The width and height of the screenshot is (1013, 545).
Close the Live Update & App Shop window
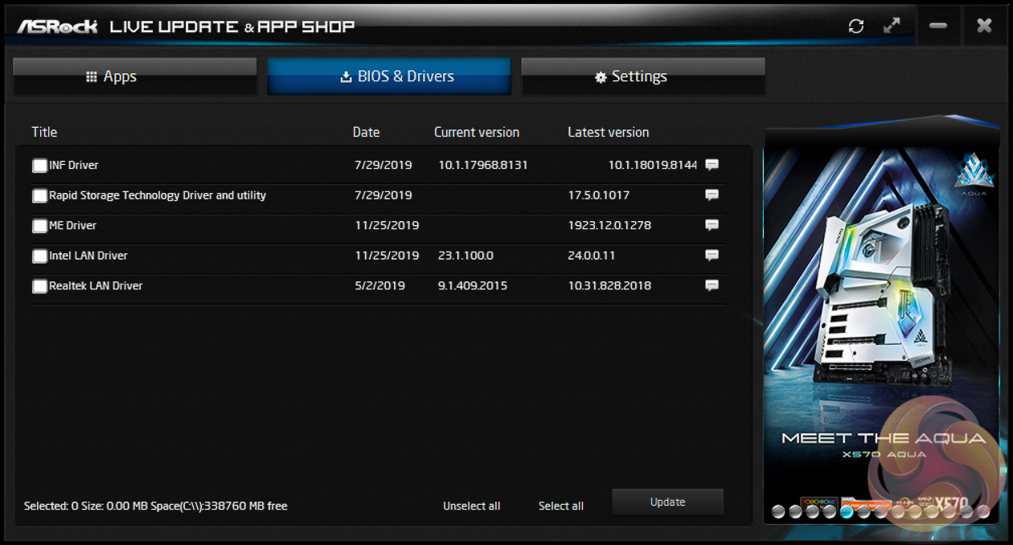click(984, 26)
